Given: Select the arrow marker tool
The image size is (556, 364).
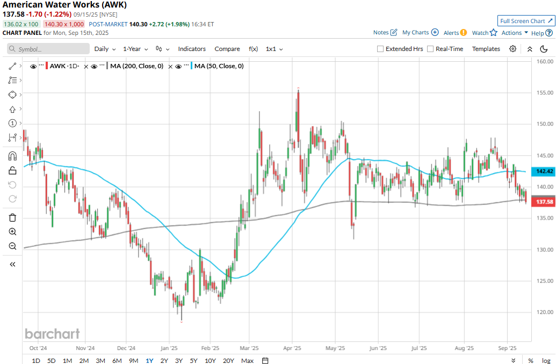Looking at the screenshot, I should [x=12, y=109].
